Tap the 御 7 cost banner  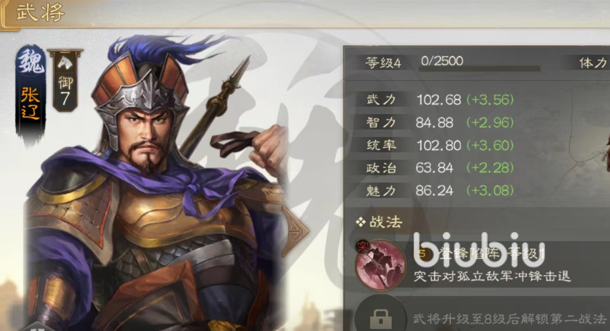coord(65,80)
